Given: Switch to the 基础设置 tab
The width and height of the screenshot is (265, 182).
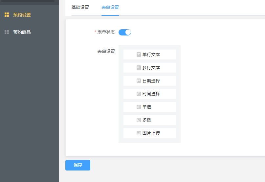Looking at the screenshot, I should coord(80,8).
